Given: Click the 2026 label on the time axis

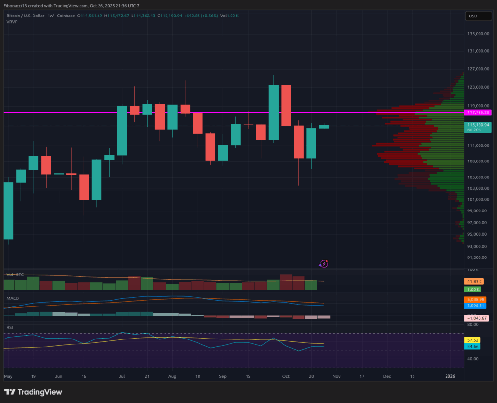Looking at the screenshot, I should click(x=450, y=376).
